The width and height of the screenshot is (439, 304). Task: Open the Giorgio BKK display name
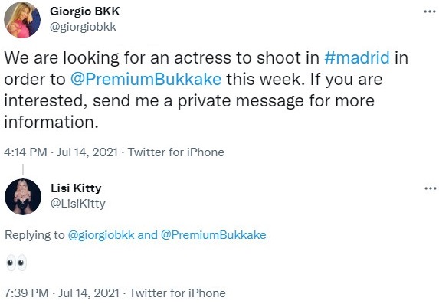point(85,11)
